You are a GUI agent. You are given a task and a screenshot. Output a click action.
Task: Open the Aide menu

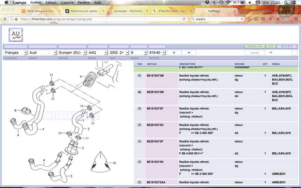98,2
